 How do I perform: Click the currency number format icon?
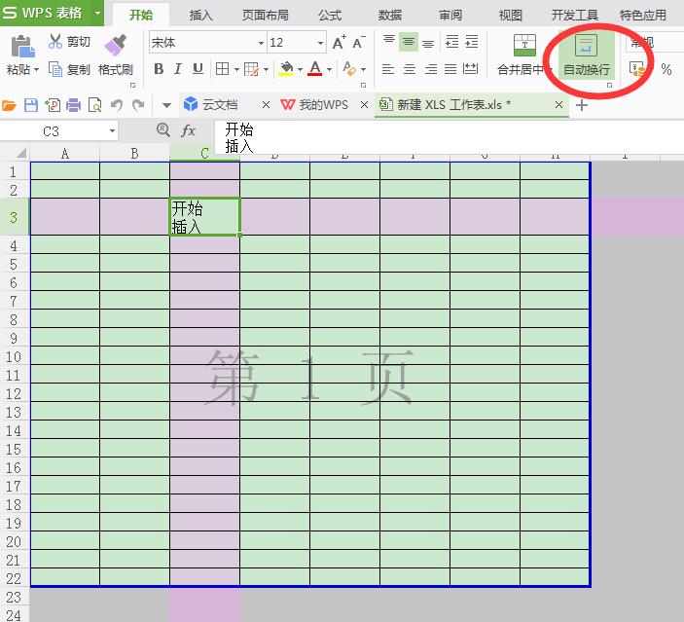pos(637,69)
